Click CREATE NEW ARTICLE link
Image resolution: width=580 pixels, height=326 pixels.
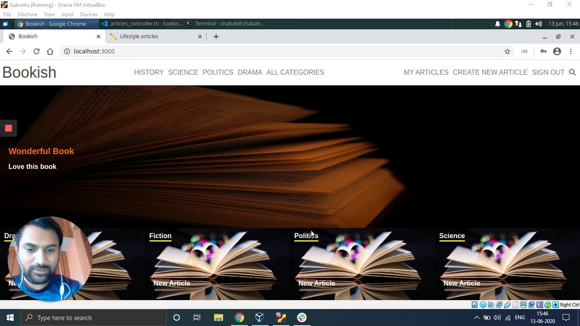coord(490,72)
